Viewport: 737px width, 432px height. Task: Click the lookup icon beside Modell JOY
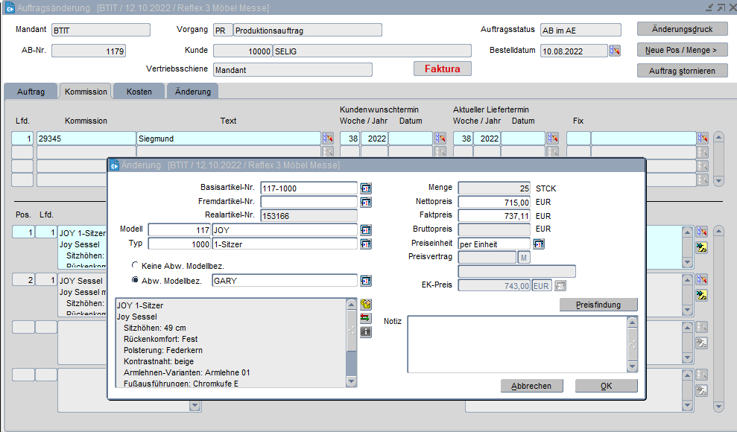tap(366, 230)
